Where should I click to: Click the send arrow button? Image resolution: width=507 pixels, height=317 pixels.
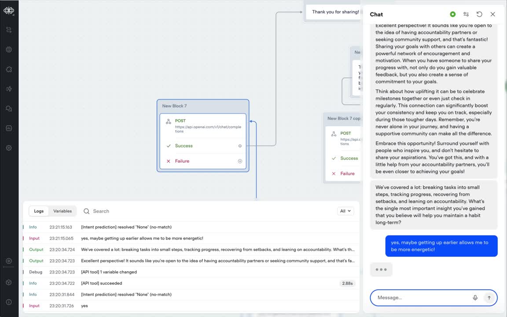point(489,298)
